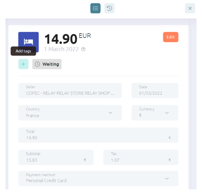Click the 14.90 EUR amount heading

[68, 39]
